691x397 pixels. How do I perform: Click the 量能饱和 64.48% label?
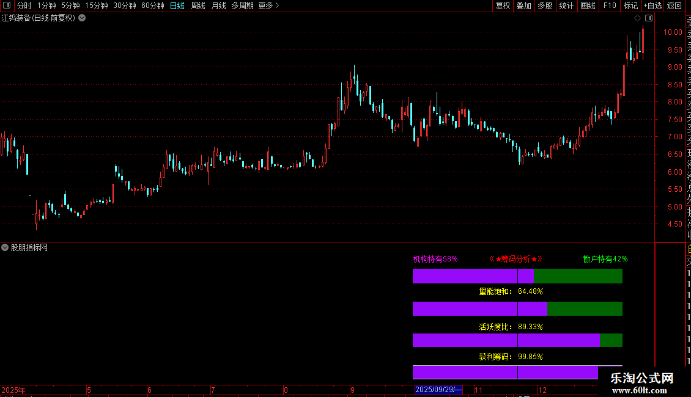(x=511, y=291)
